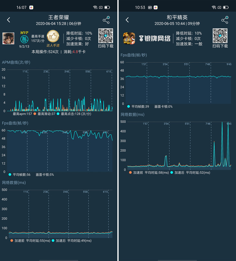Tap 加速前 平均时延:58(ms) legend
Screen dimensions: 236x261
click(x=147, y=173)
